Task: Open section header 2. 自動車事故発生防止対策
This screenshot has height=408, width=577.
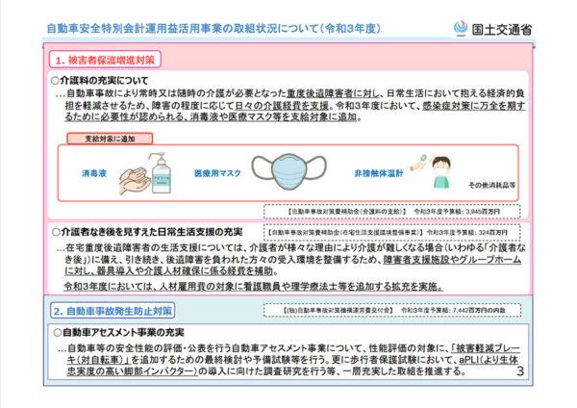Action: coord(118,312)
